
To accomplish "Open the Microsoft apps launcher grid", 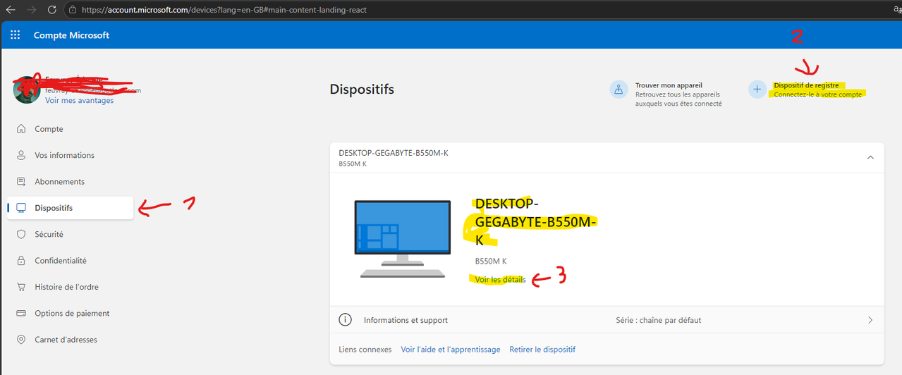I will tap(15, 35).
